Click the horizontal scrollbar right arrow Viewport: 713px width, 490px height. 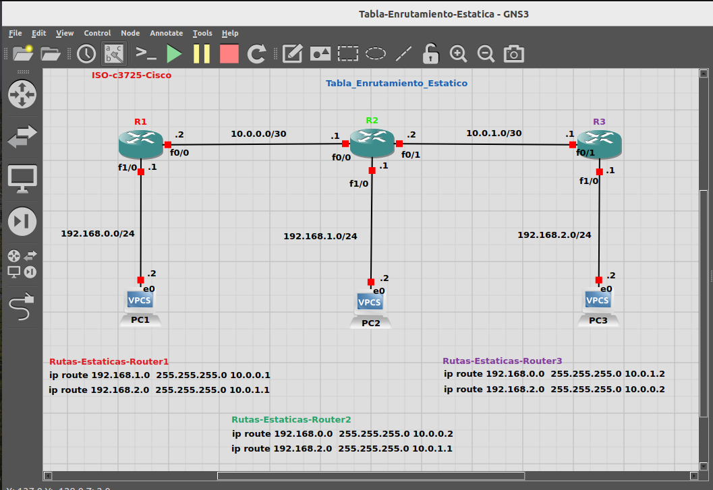coord(694,476)
